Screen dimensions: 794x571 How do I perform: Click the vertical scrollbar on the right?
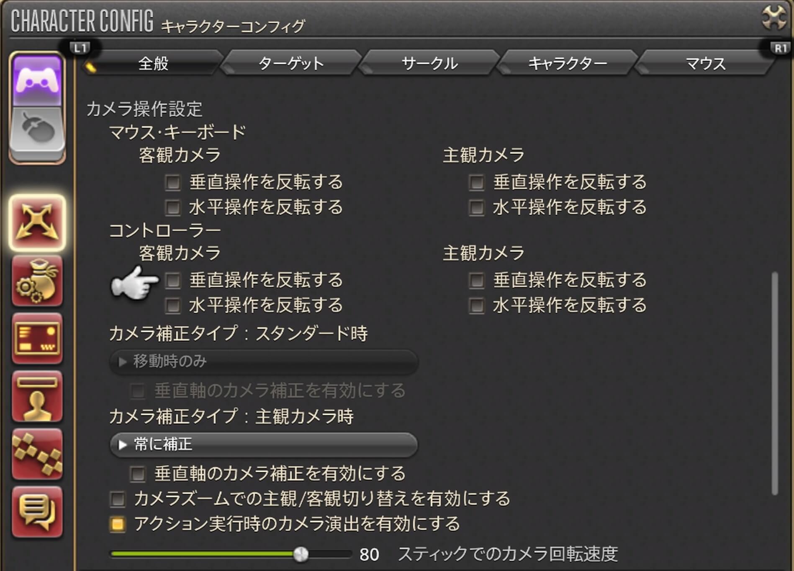point(775,383)
